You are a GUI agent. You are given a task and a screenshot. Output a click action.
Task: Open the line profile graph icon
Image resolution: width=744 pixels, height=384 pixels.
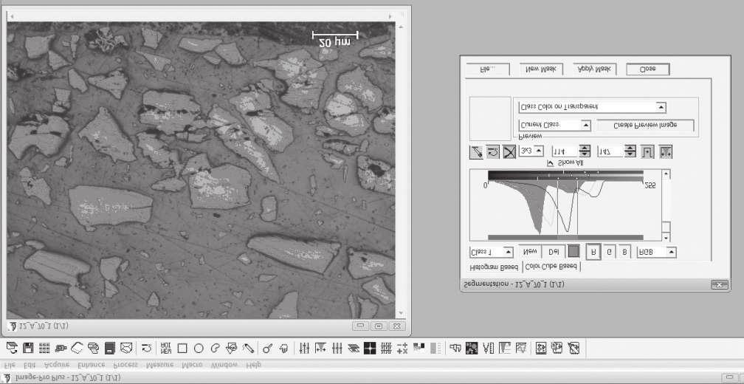coord(520,349)
